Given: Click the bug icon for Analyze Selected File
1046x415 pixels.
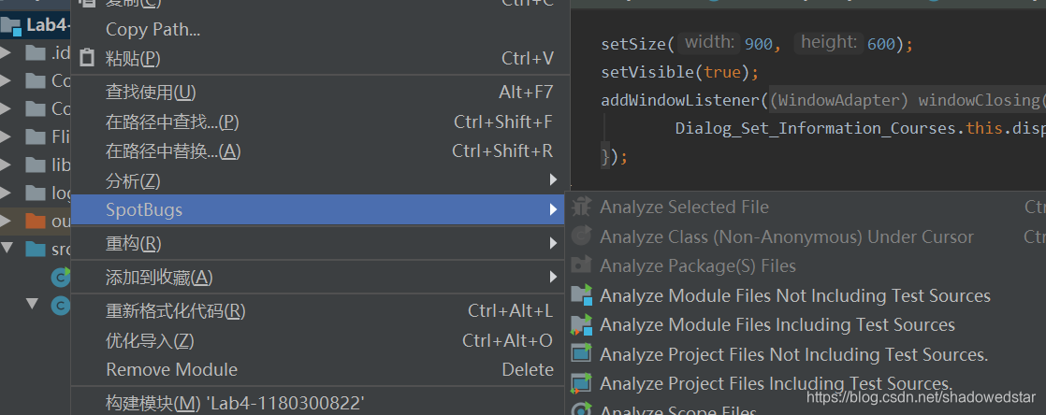Looking at the screenshot, I should (582, 207).
